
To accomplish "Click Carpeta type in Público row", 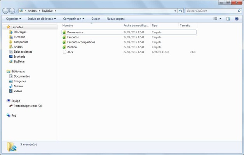I will coord(157,47).
